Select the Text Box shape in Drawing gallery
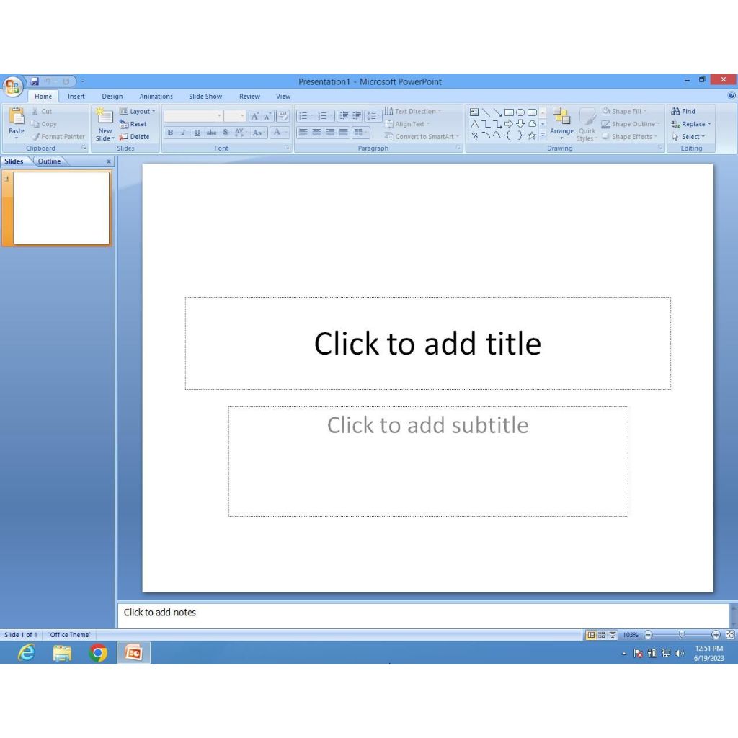Viewport: 738px width, 738px height. click(474, 112)
